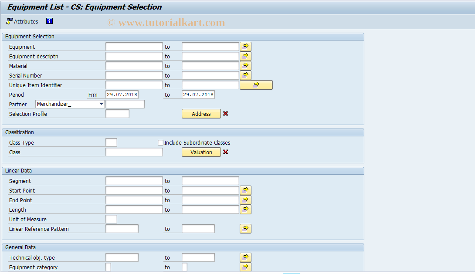
Task: Focus Technical obj. type from field
Action: [x=122, y=257]
